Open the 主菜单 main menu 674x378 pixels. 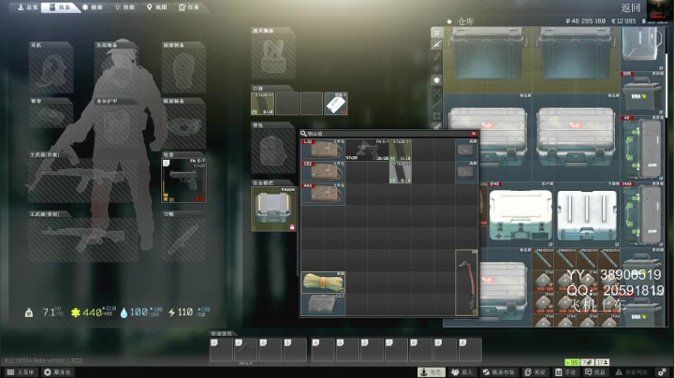click(x=21, y=372)
